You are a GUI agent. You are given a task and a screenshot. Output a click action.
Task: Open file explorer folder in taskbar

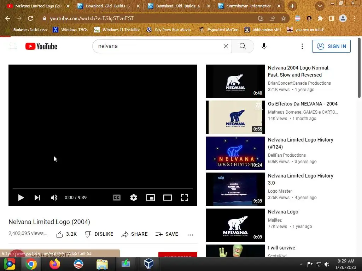[x=102, y=264]
